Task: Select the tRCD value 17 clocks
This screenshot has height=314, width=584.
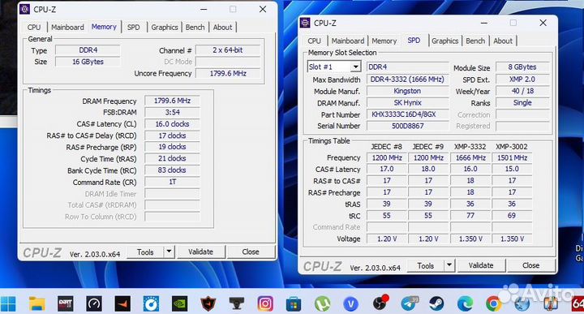Action: pos(172,135)
